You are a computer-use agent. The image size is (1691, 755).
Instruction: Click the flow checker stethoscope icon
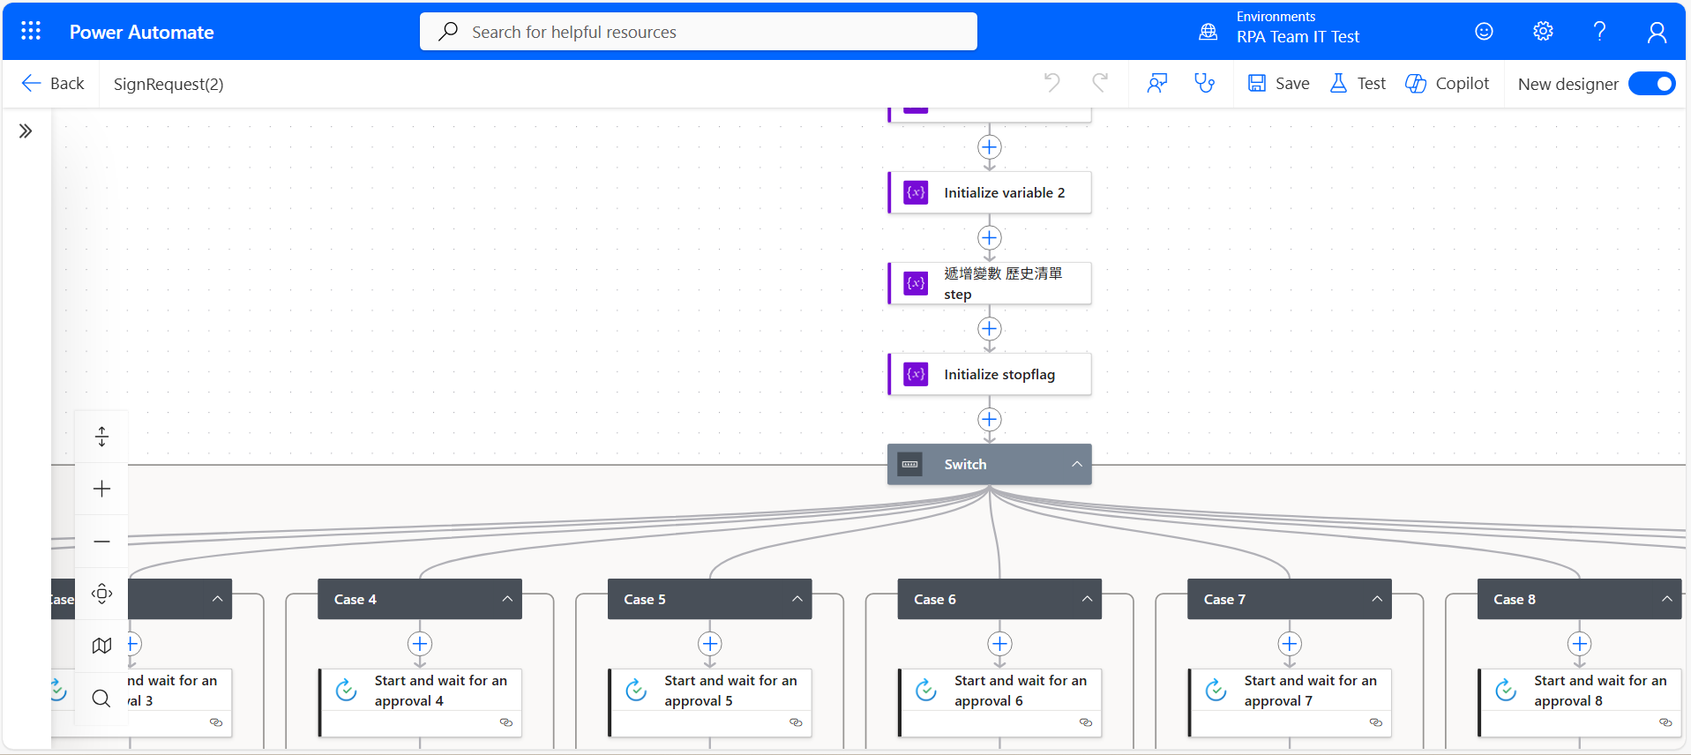pos(1204,84)
